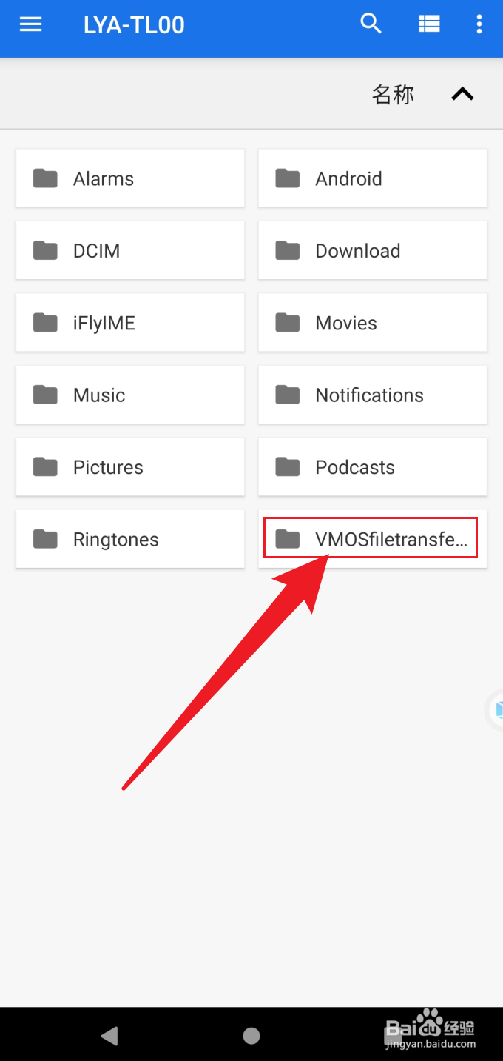The image size is (503, 1061).
Task: Switch to list view using the view icon
Action: tap(429, 23)
